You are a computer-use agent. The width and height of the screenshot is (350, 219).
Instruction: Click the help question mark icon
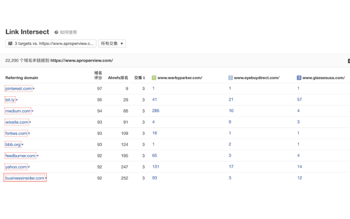click(x=56, y=32)
